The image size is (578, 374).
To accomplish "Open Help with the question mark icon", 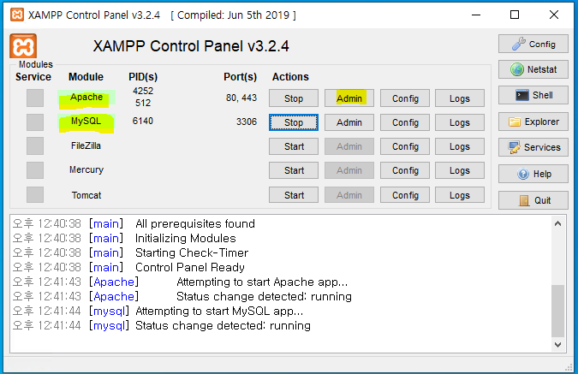I will tap(533, 174).
